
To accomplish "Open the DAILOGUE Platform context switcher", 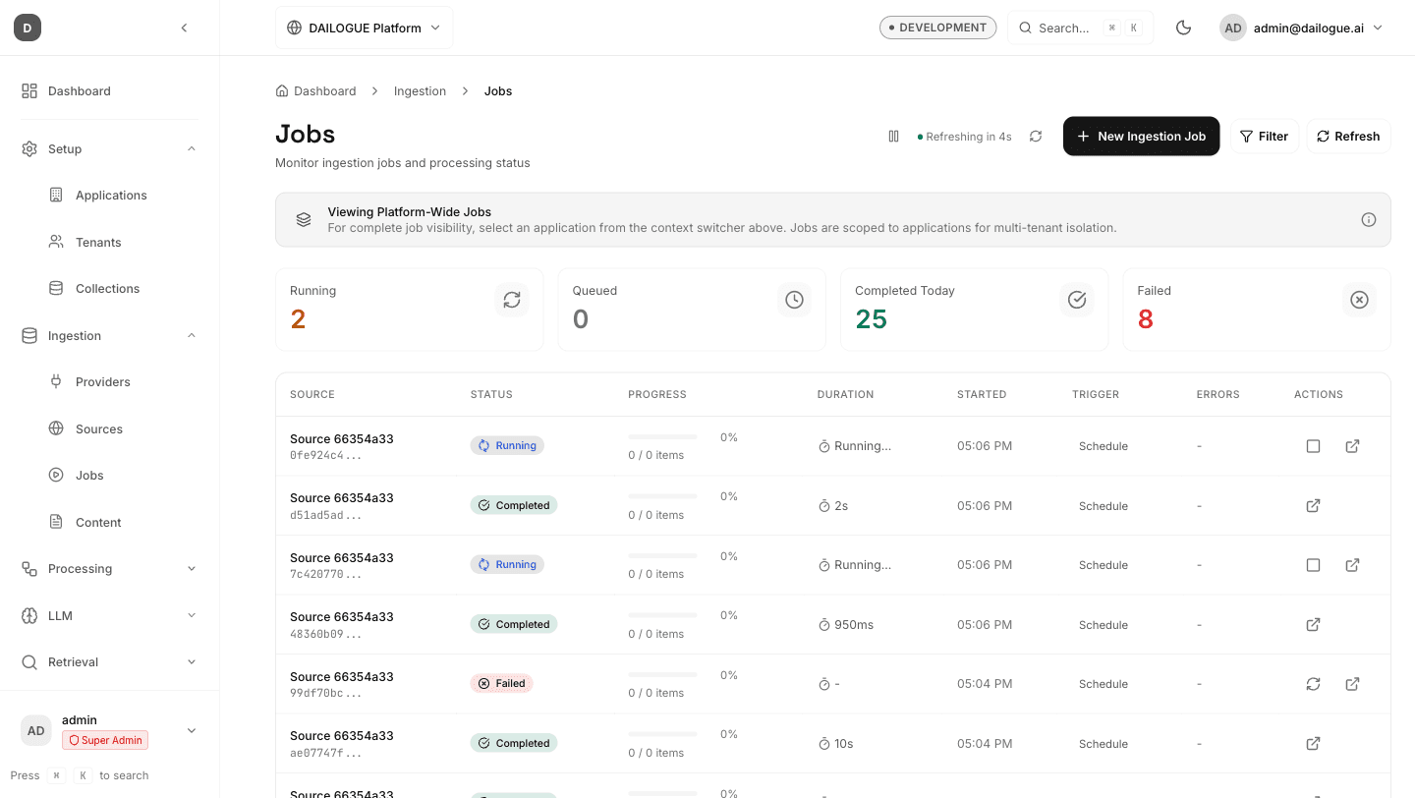I will click(x=364, y=27).
